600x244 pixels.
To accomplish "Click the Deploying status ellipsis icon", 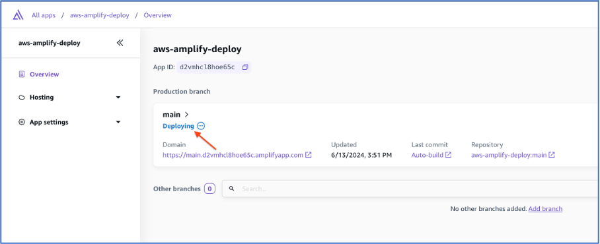I will [x=201, y=126].
